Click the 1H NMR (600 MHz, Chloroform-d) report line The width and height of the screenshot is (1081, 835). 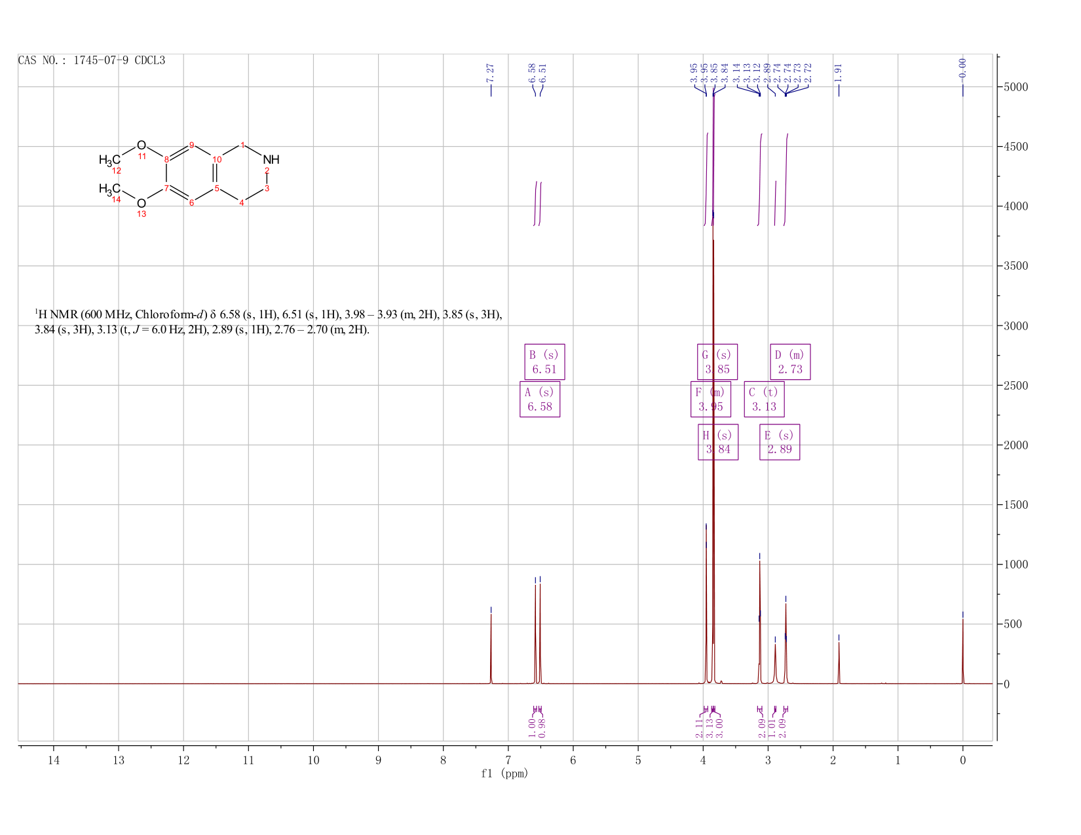click(269, 315)
